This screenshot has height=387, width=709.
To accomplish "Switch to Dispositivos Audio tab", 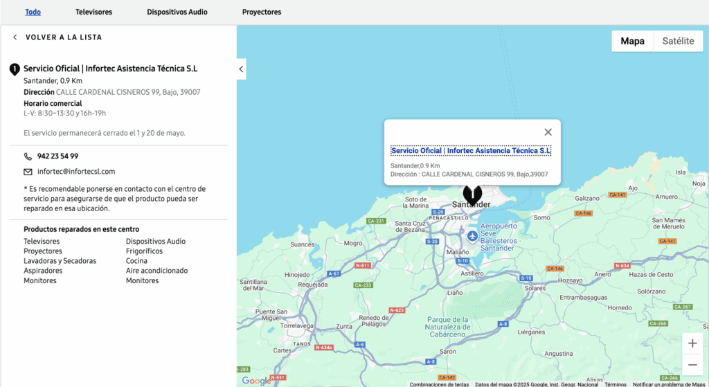I will coord(177,12).
